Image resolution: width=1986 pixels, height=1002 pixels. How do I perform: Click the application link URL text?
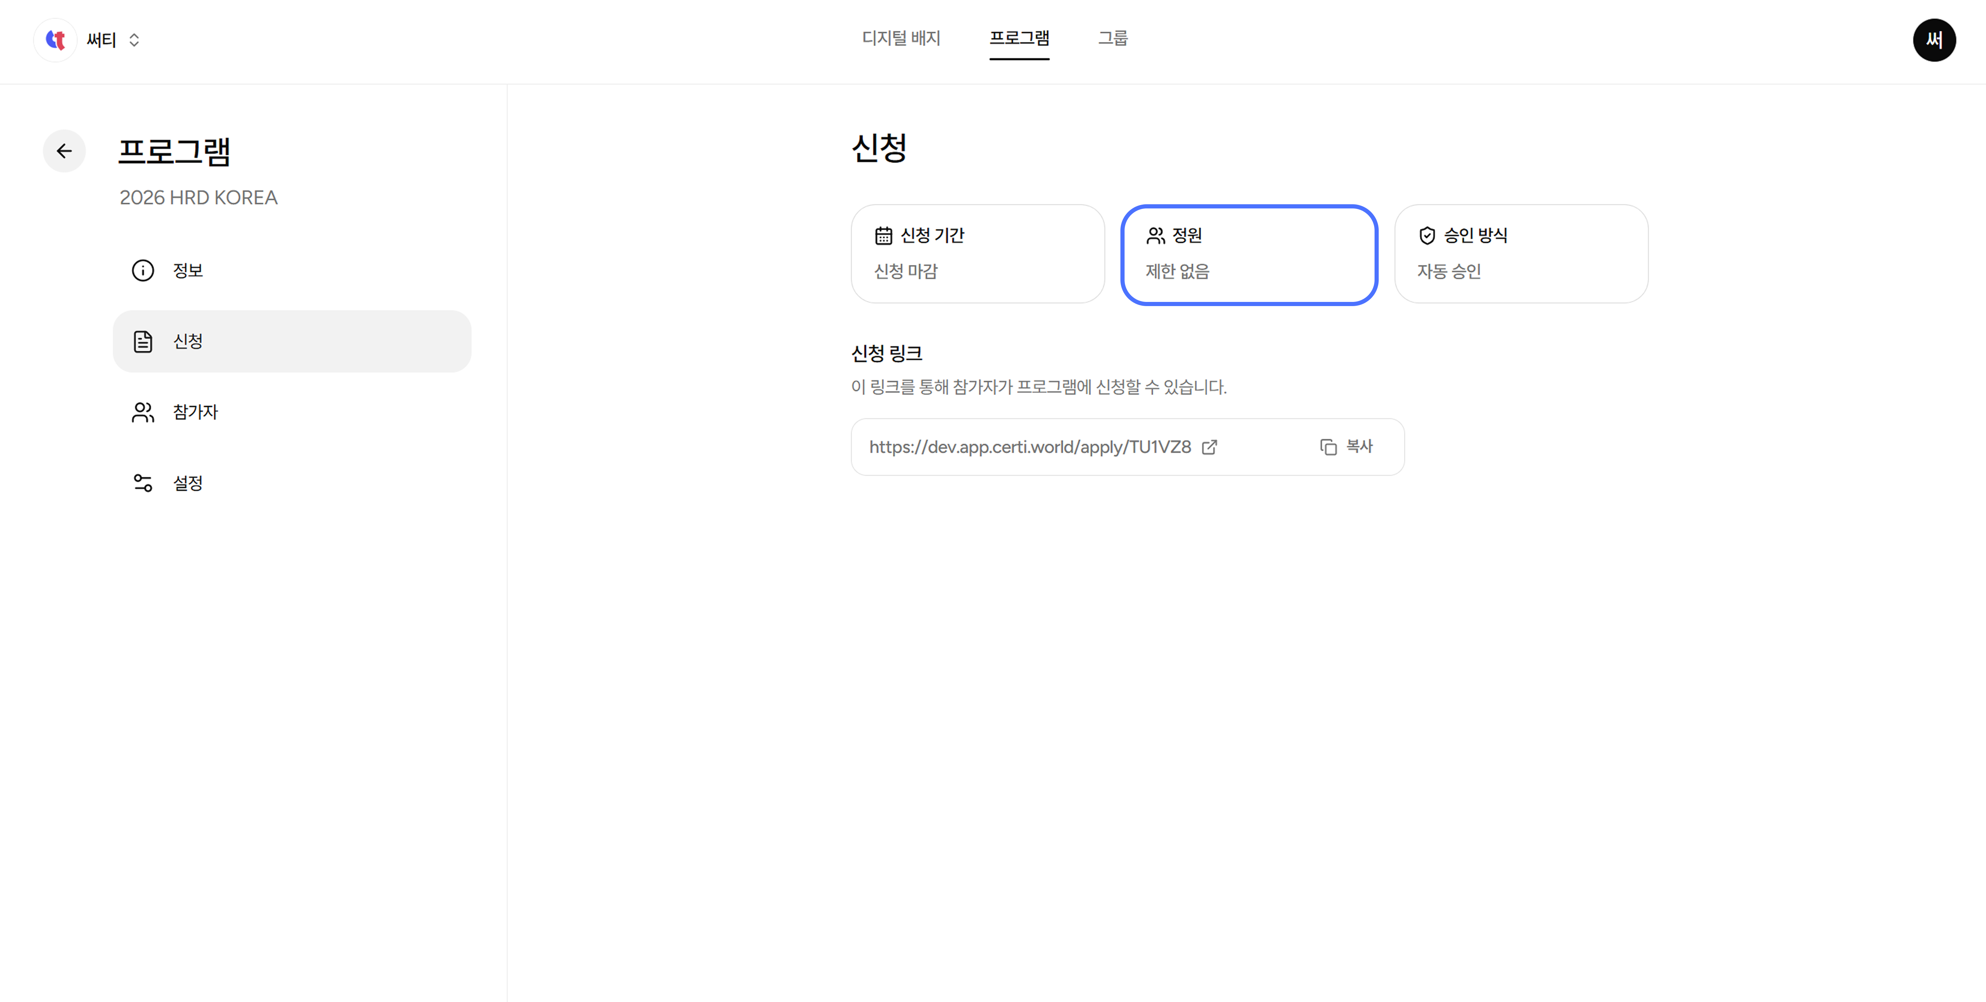(1030, 447)
